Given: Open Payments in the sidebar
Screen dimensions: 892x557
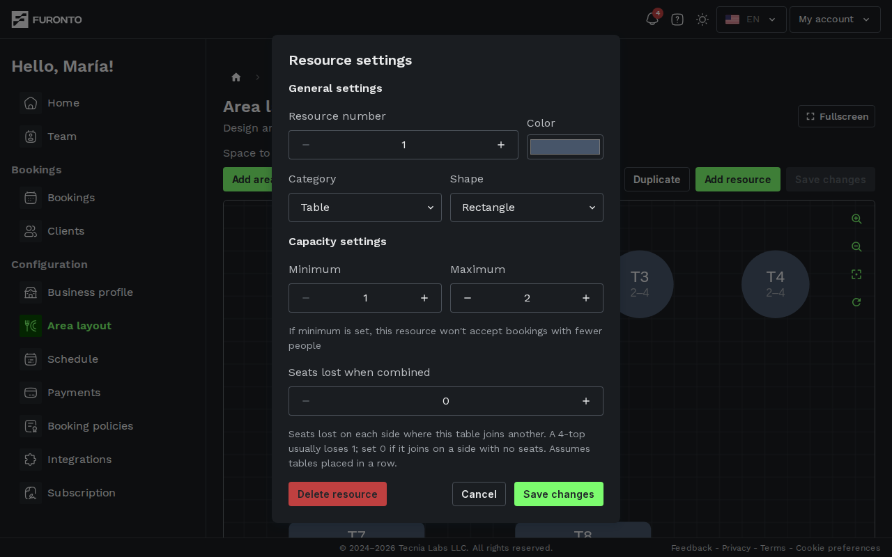Looking at the screenshot, I should click(74, 393).
